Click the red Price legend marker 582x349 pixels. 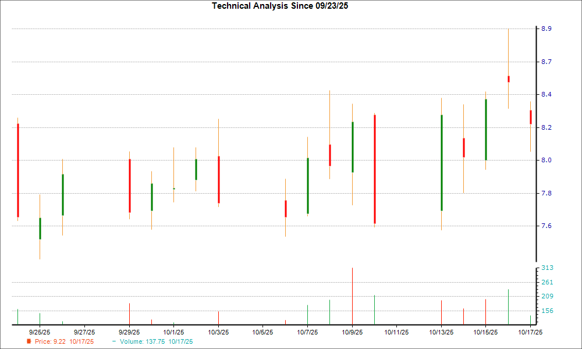(x=29, y=341)
